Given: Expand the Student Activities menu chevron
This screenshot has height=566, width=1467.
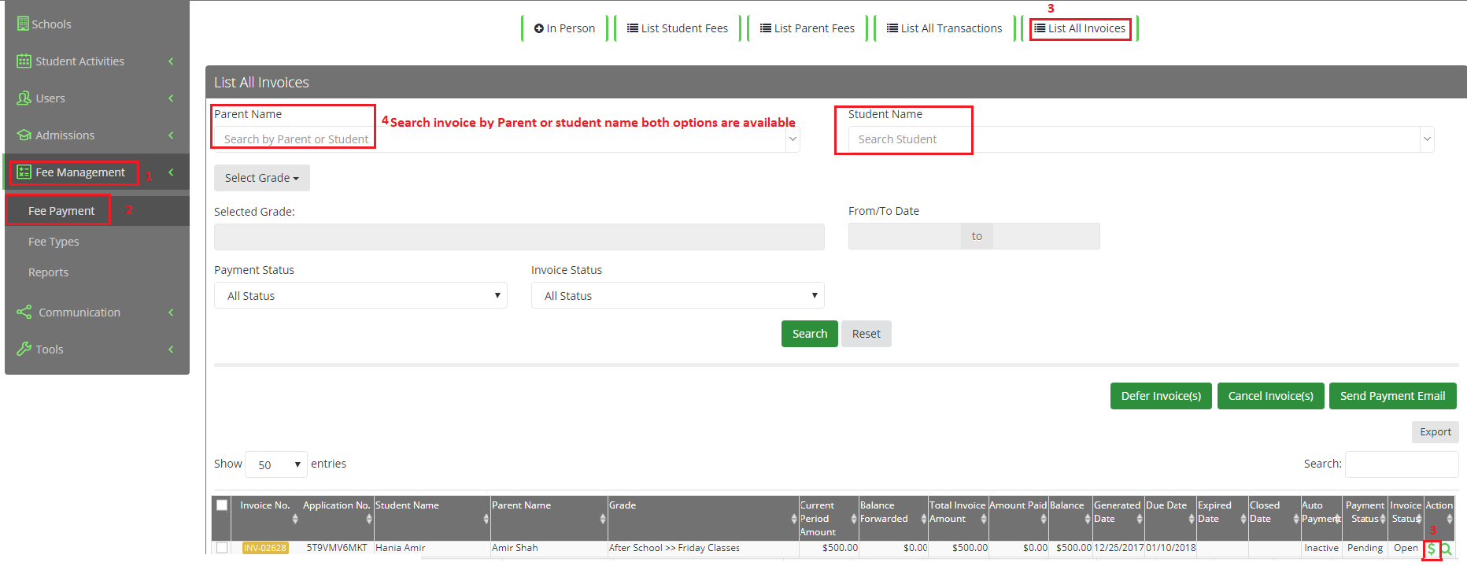Looking at the screenshot, I should click(x=171, y=61).
